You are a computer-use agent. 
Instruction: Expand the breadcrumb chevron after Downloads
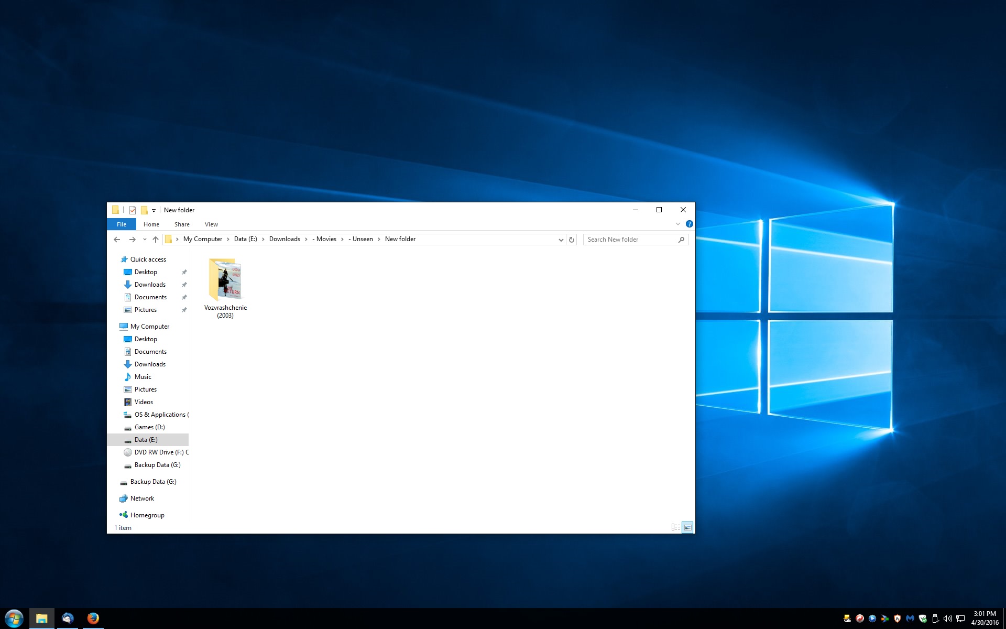point(306,239)
